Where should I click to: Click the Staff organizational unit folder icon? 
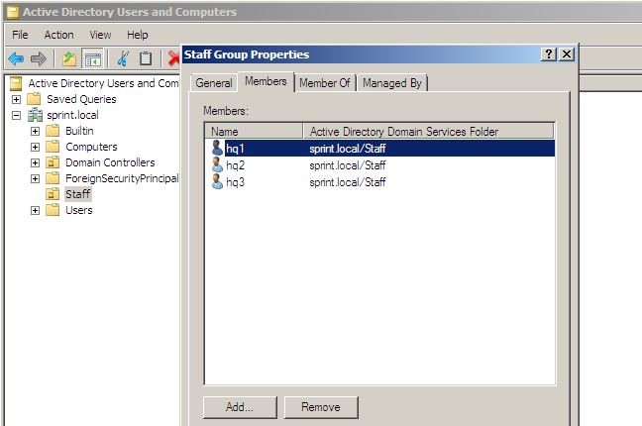click(x=53, y=194)
